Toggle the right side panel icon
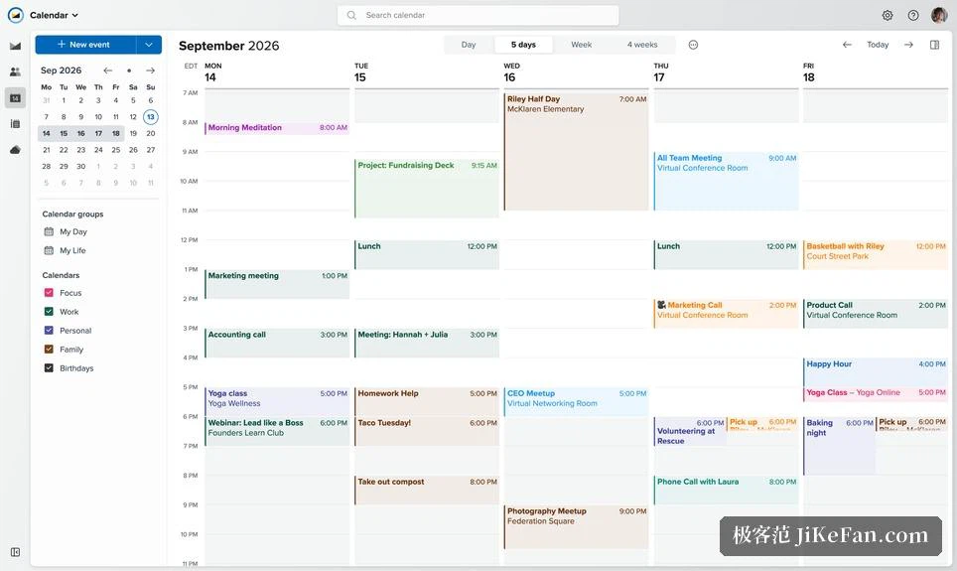Screen dimensions: 957x571 pyautogui.click(x=934, y=45)
